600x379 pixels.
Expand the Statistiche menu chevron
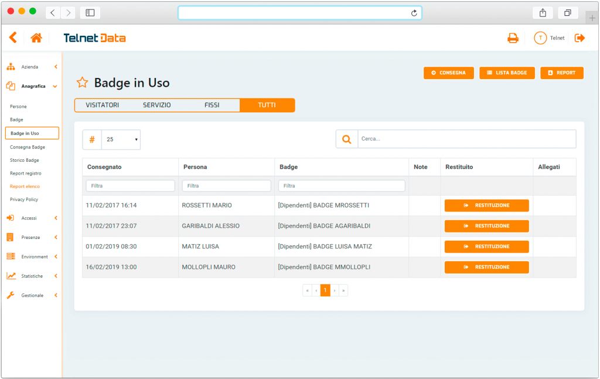(x=56, y=276)
